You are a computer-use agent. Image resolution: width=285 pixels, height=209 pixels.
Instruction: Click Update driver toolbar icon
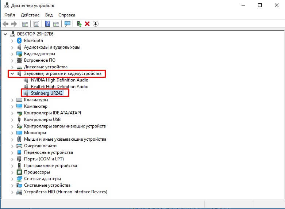(79, 24)
